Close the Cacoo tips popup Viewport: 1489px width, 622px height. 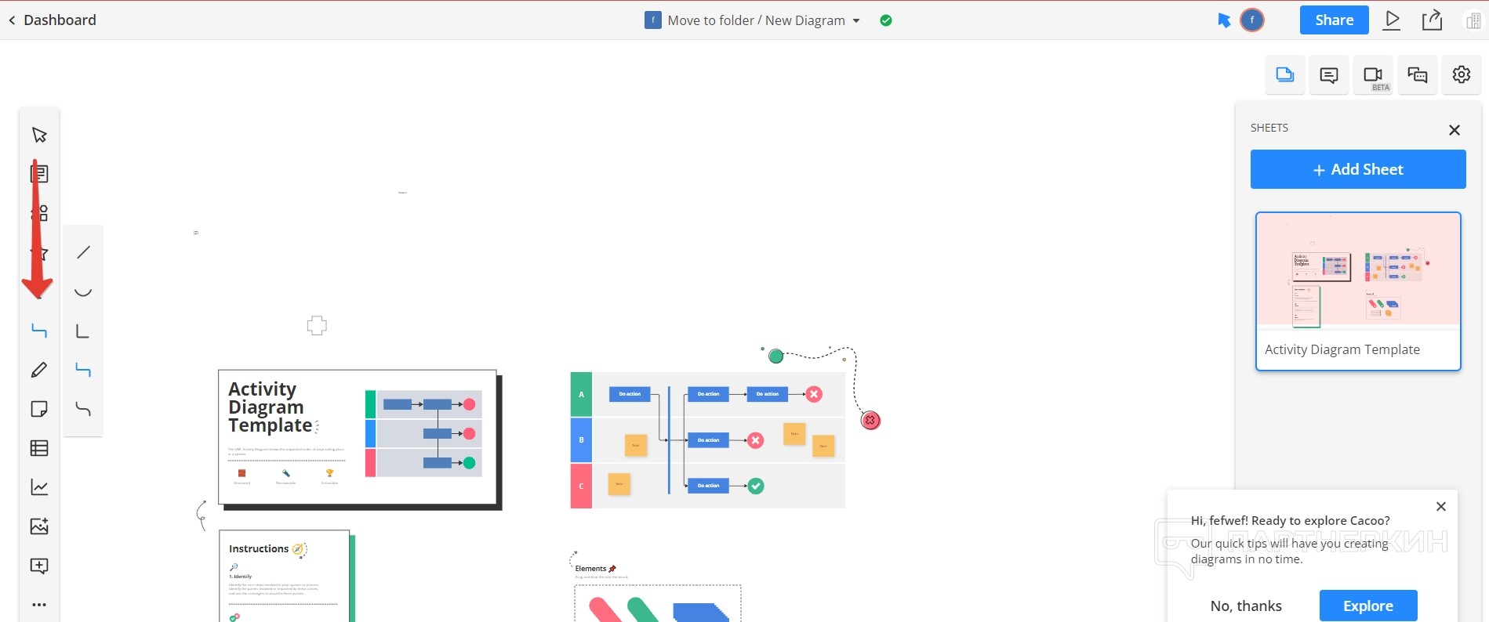point(1441,507)
